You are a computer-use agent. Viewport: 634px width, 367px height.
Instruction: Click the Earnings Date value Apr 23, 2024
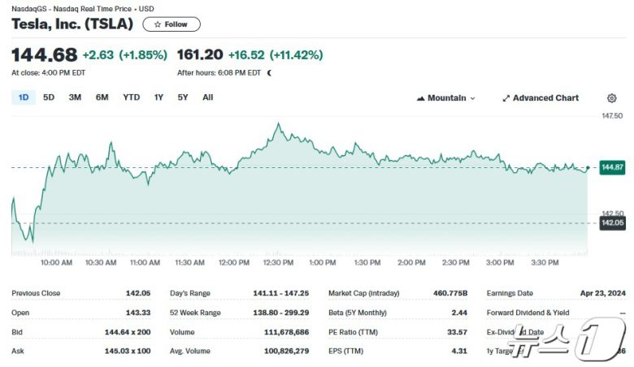click(602, 293)
